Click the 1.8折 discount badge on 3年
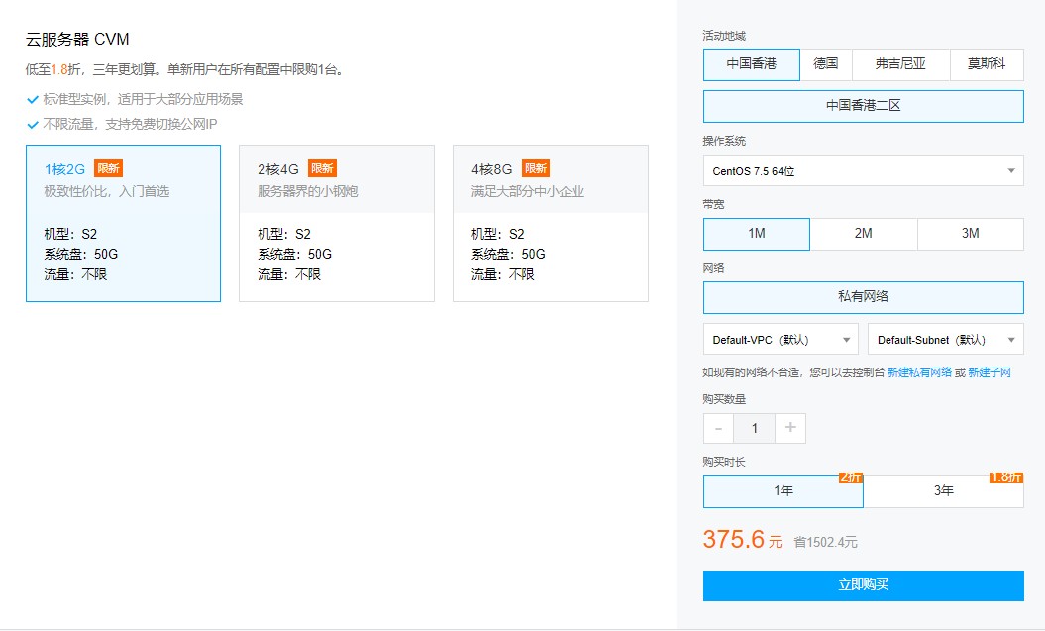The width and height of the screenshot is (1045, 631). pyautogui.click(x=1007, y=477)
